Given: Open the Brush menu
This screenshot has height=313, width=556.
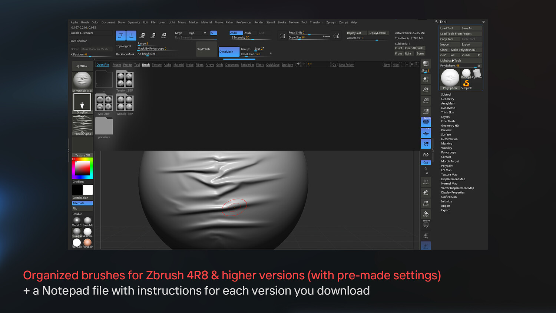Looking at the screenshot, I should point(85,22).
